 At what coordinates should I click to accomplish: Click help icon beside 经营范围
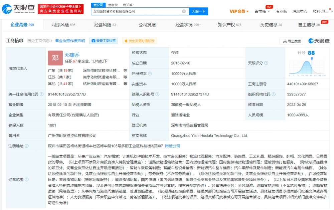click(27, 179)
